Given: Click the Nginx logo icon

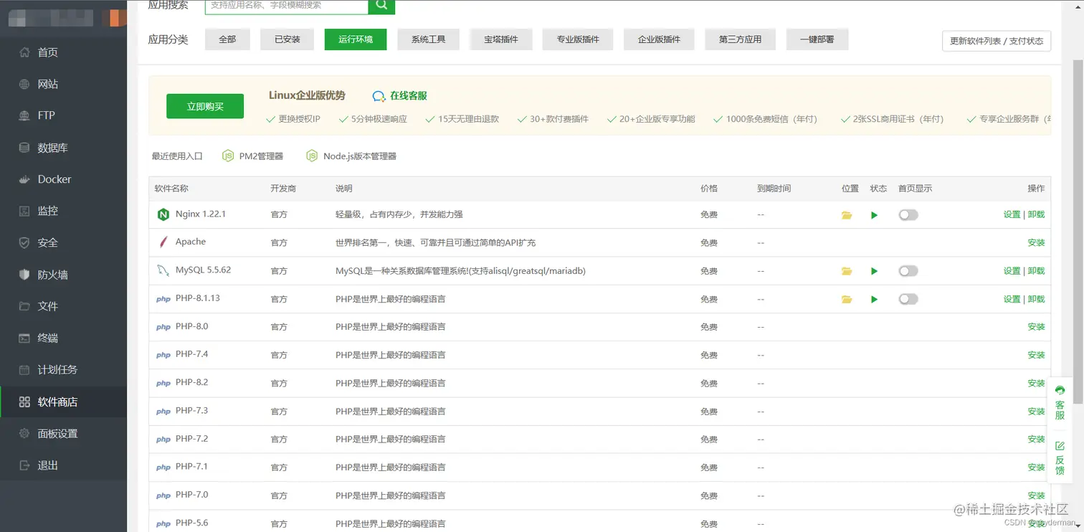Looking at the screenshot, I should 163,214.
